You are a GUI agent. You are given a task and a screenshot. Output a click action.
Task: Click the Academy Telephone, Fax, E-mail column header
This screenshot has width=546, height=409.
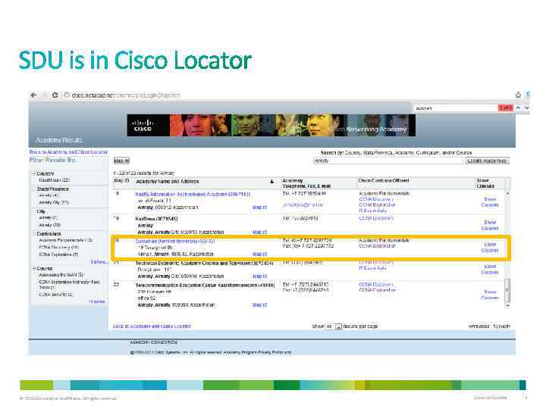pyautogui.click(x=306, y=183)
